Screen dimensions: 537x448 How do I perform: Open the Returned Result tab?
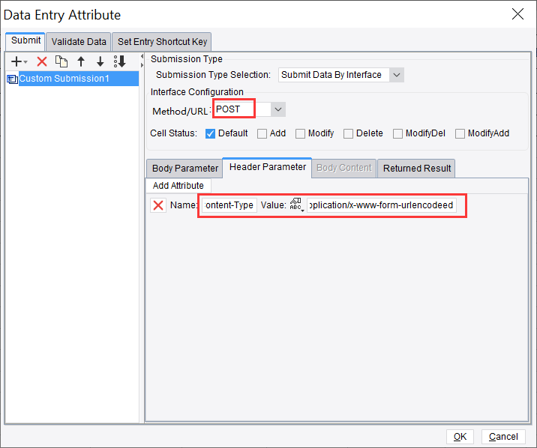coord(417,169)
